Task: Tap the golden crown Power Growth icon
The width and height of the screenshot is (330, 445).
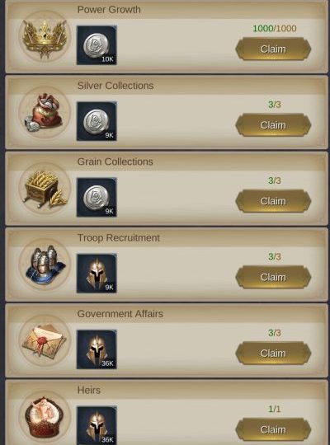Action: [x=45, y=37]
